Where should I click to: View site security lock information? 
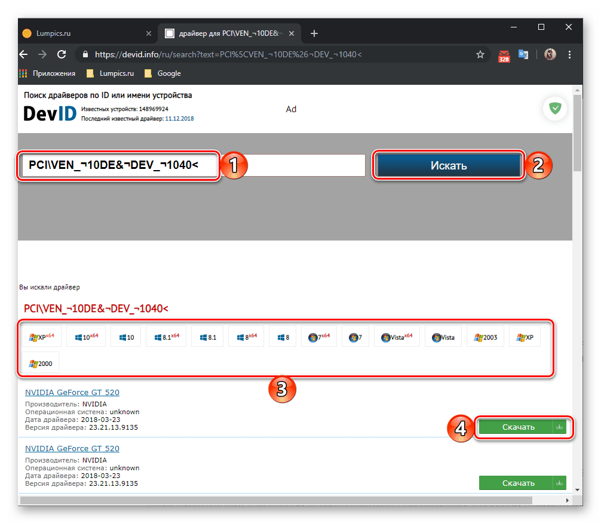click(85, 54)
